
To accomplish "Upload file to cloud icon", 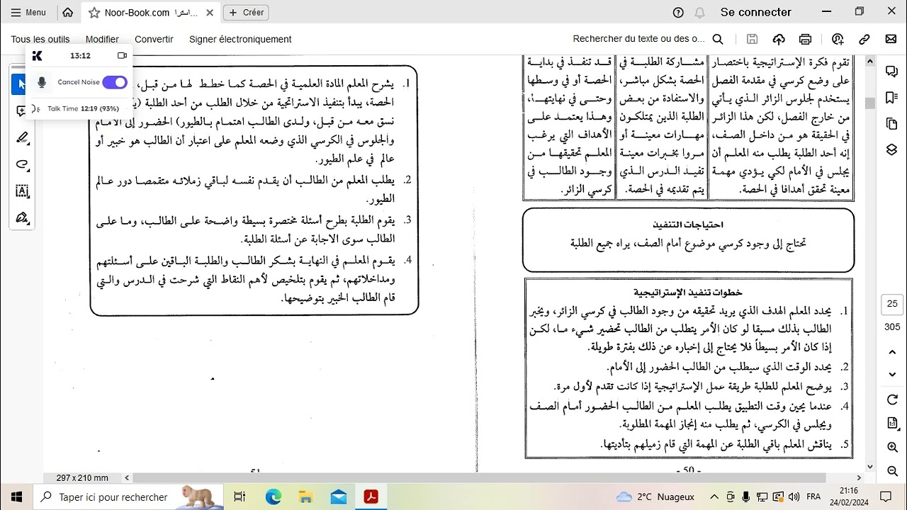I will (779, 40).
